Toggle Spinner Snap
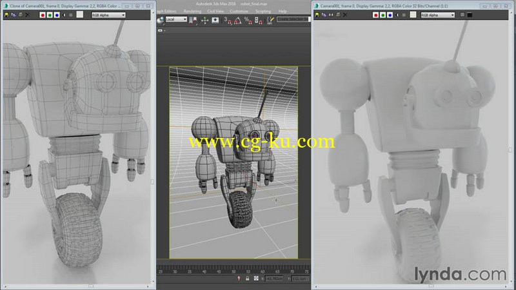 click(x=259, y=21)
